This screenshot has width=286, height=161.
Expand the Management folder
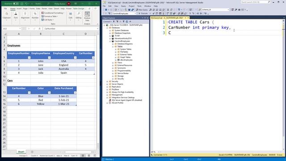click(x=107, y=95)
